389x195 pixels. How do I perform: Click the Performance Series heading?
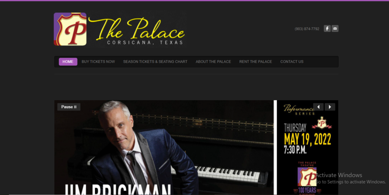pyautogui.click(x=299, y=110)
